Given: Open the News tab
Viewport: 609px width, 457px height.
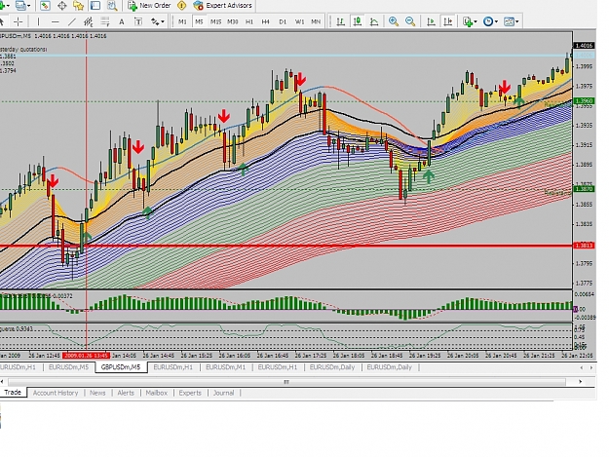Looking at the screenshot, I should click(97, 393).
